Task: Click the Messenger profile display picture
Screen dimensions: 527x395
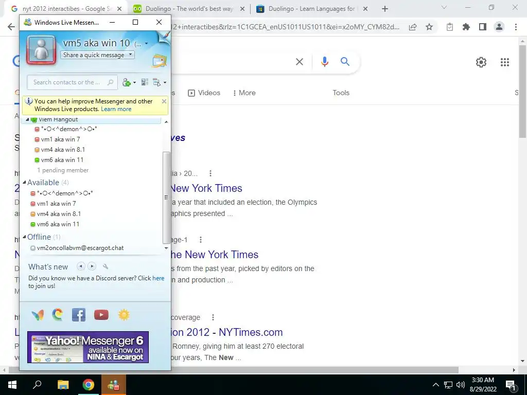Action: (41, 50)
